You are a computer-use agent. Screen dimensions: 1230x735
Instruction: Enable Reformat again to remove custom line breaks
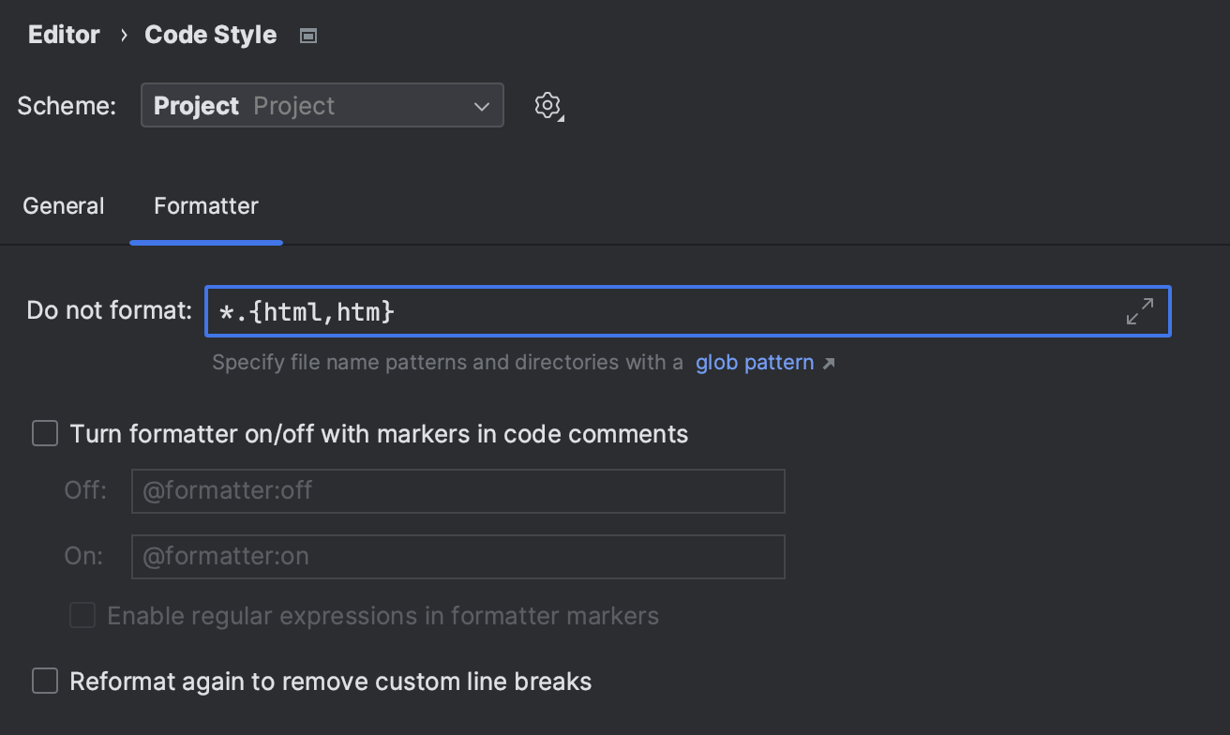pos(44,681)
